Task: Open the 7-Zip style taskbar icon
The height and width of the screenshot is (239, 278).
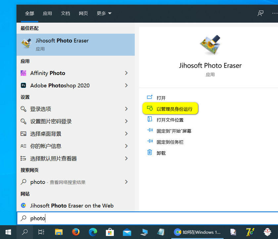Action: point(250,232)
